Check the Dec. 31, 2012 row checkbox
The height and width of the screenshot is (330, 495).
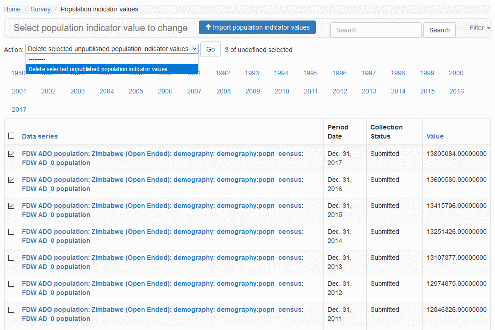click(x=11, y=284)
